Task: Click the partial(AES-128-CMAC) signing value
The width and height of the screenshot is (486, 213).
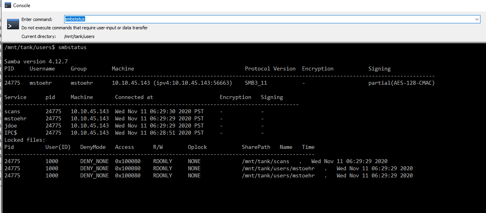Action: coord(401,83)
